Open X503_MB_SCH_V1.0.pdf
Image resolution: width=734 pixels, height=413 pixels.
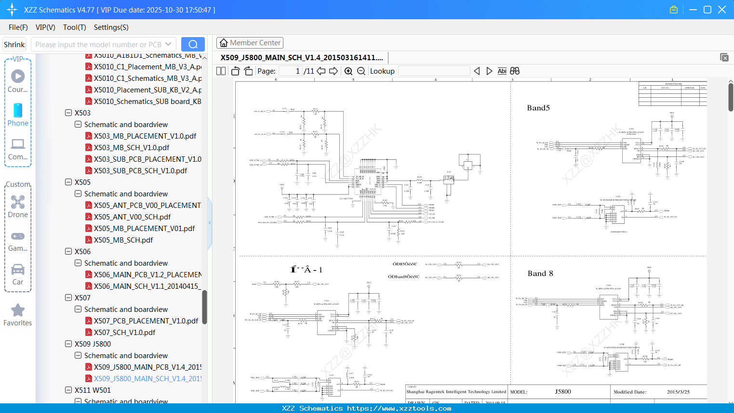(x=132, y=148)
